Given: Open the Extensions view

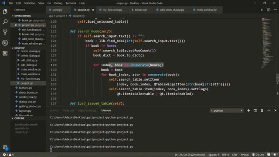Looking at the screenshot, I should (x=5, y=53).
